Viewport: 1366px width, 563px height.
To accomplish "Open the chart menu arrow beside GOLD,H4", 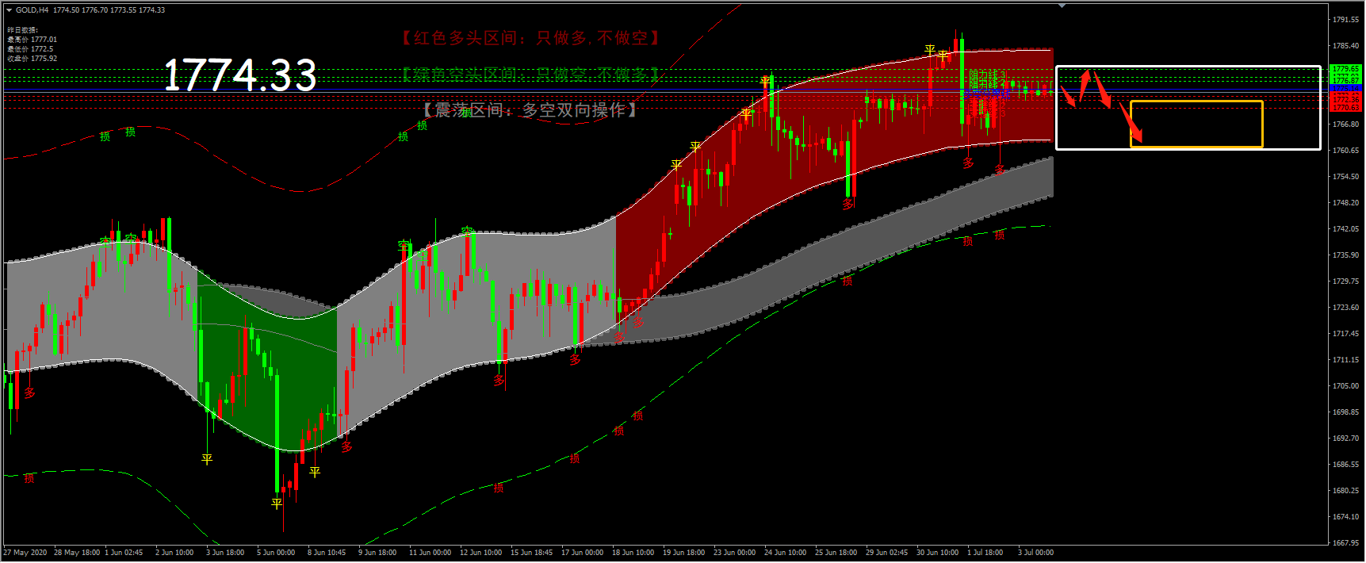I will (10, 10).
